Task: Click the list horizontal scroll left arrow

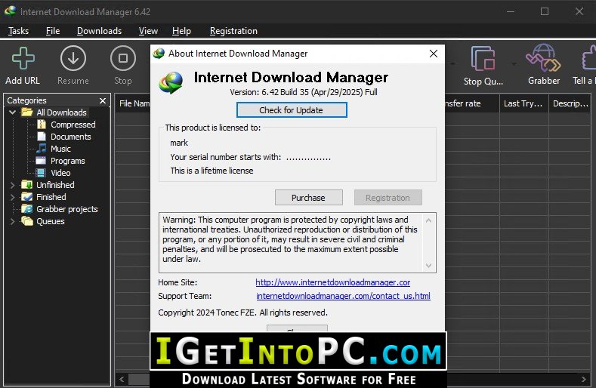Action: [x=122, y=379]
